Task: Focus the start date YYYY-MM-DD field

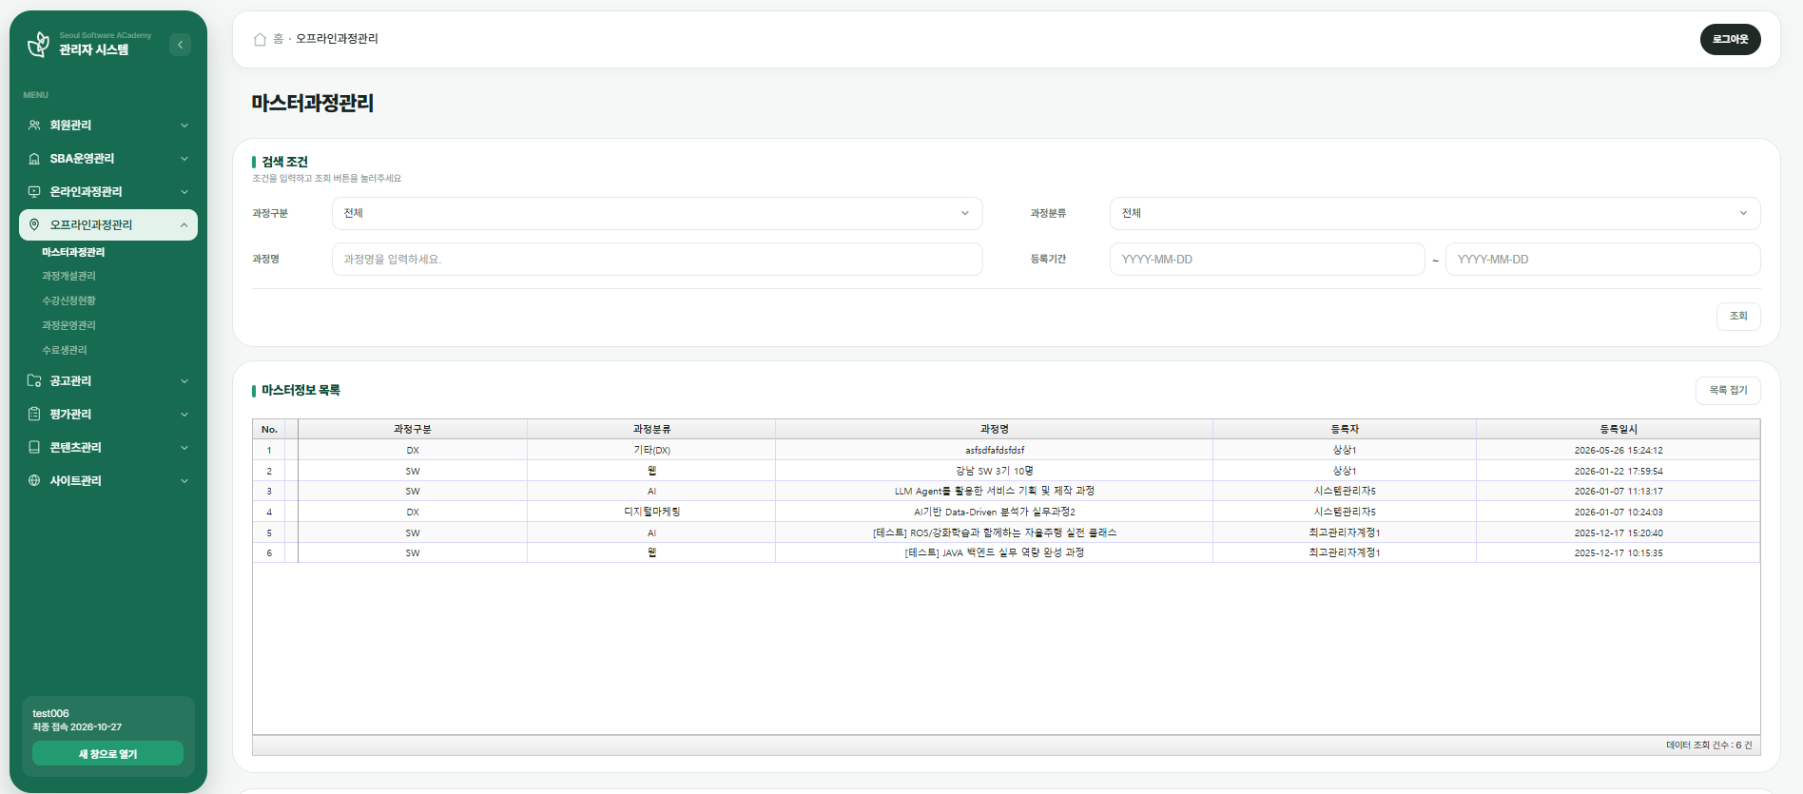Action: pos(1267,260)
